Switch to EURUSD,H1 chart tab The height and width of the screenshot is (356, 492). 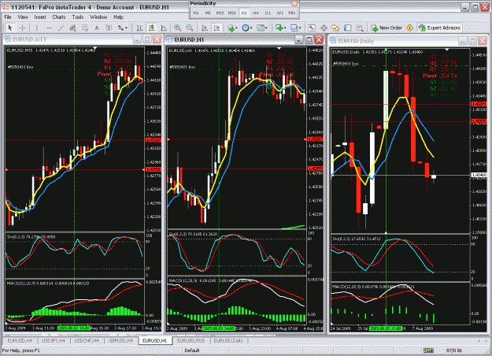coord(155,340)
